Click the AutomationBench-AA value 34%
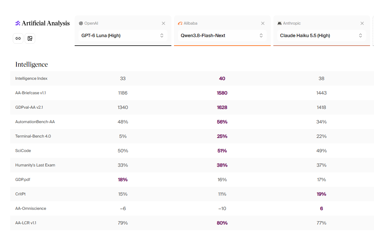Viewport: 374px width, 239px height. 321,122
